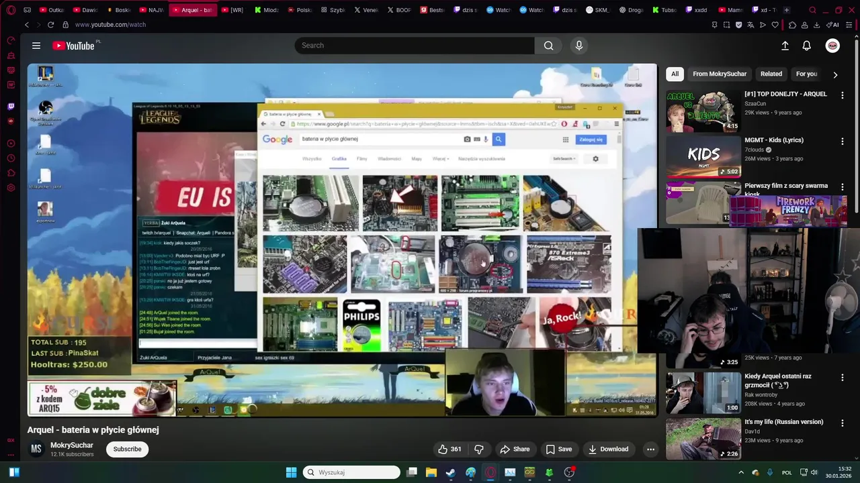The height and width of the screenshot is (483, 860).
Task: Open the YouTube account avatar menu
Action: tap(832, 46)
